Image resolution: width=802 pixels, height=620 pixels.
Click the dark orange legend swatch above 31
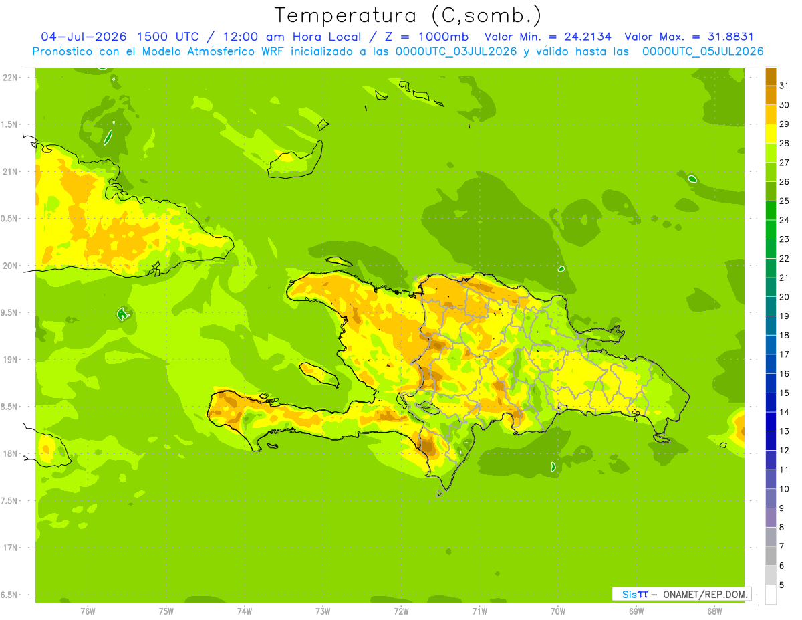tap(771, 76)
